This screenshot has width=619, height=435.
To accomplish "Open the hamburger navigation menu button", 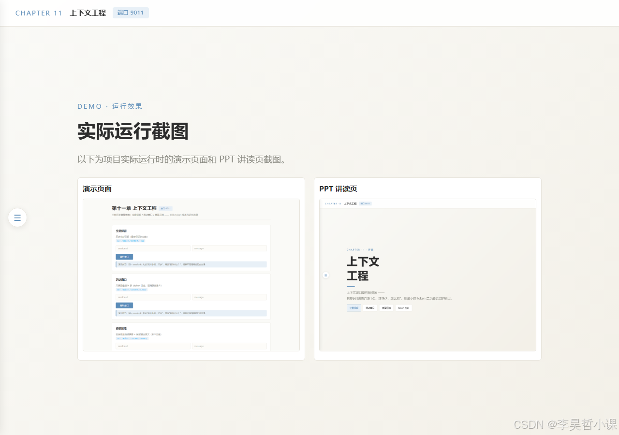I will click(17, 217).
